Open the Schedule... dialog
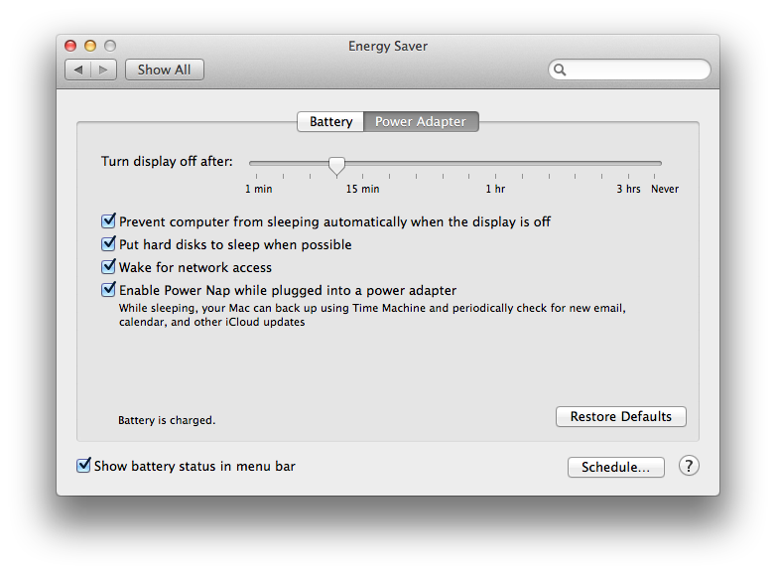Screen dimensions: 776x574 (615, 467)
